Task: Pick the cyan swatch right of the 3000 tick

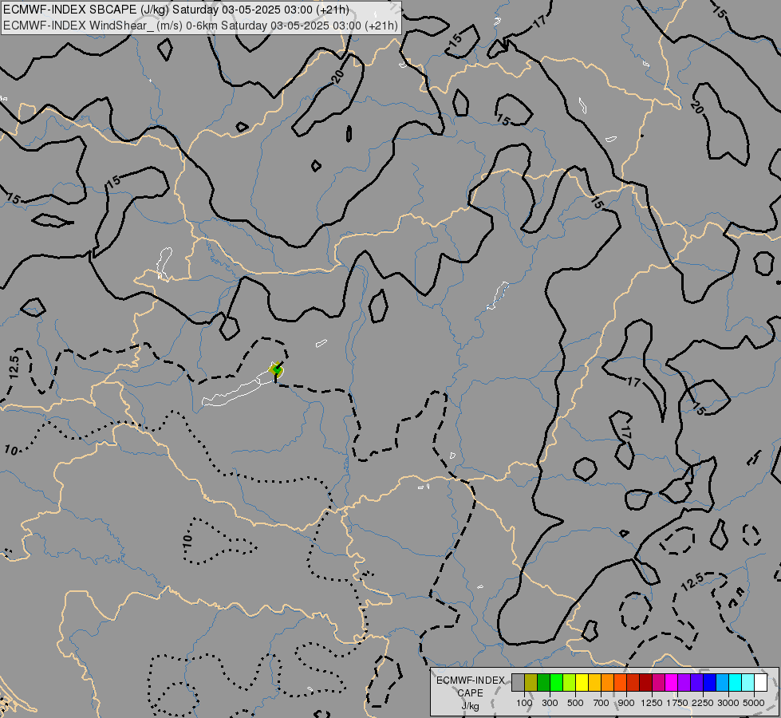Action: [x=736, y=683]
